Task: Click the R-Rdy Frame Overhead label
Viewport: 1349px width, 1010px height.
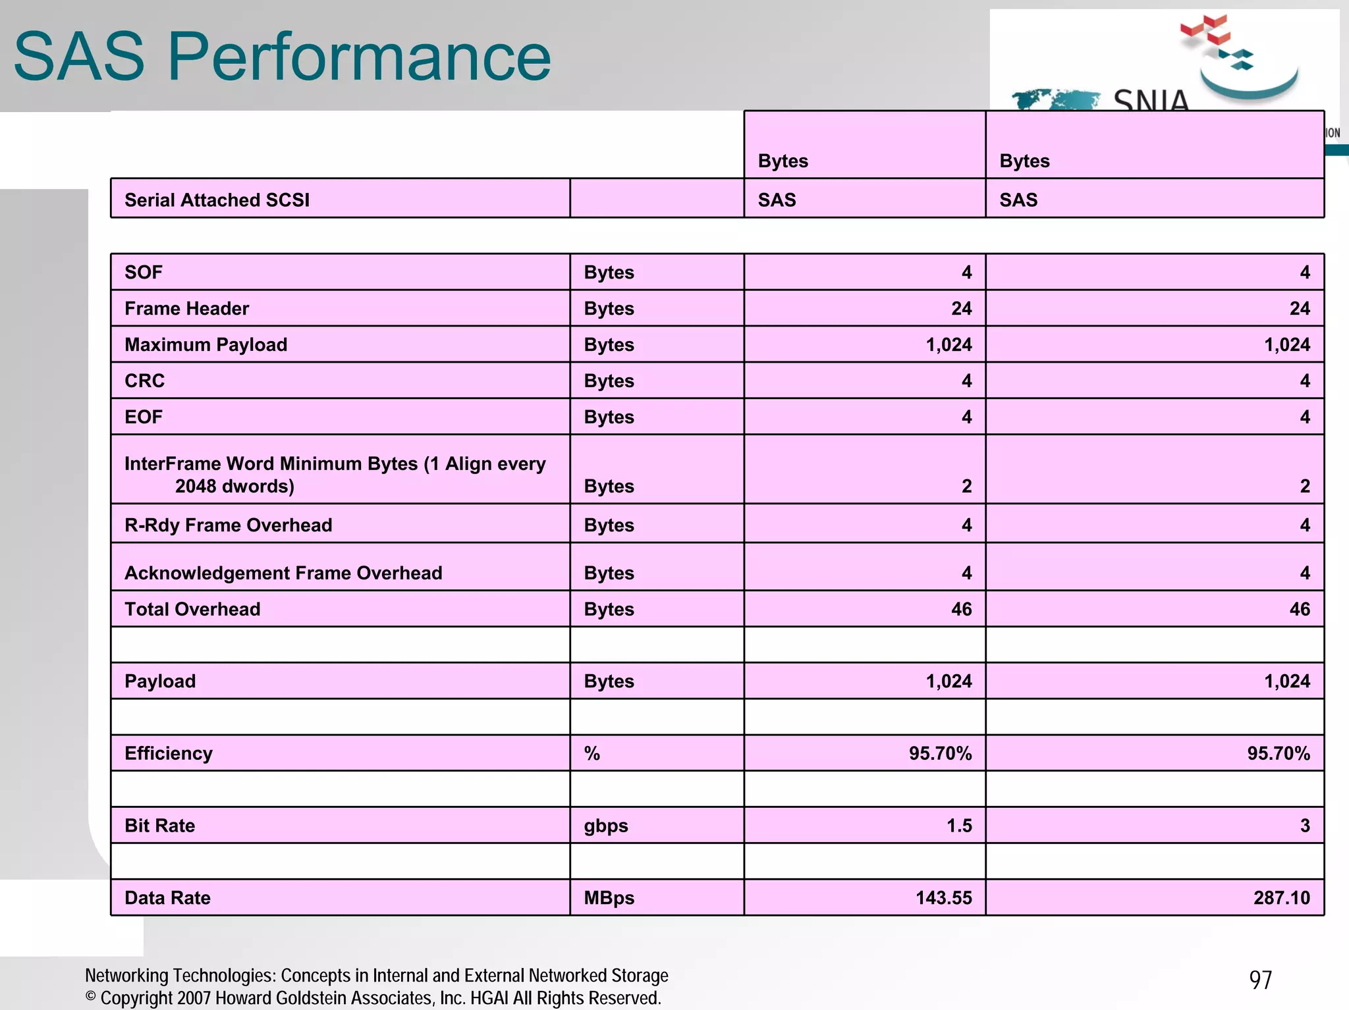Action: coord(228,525)
